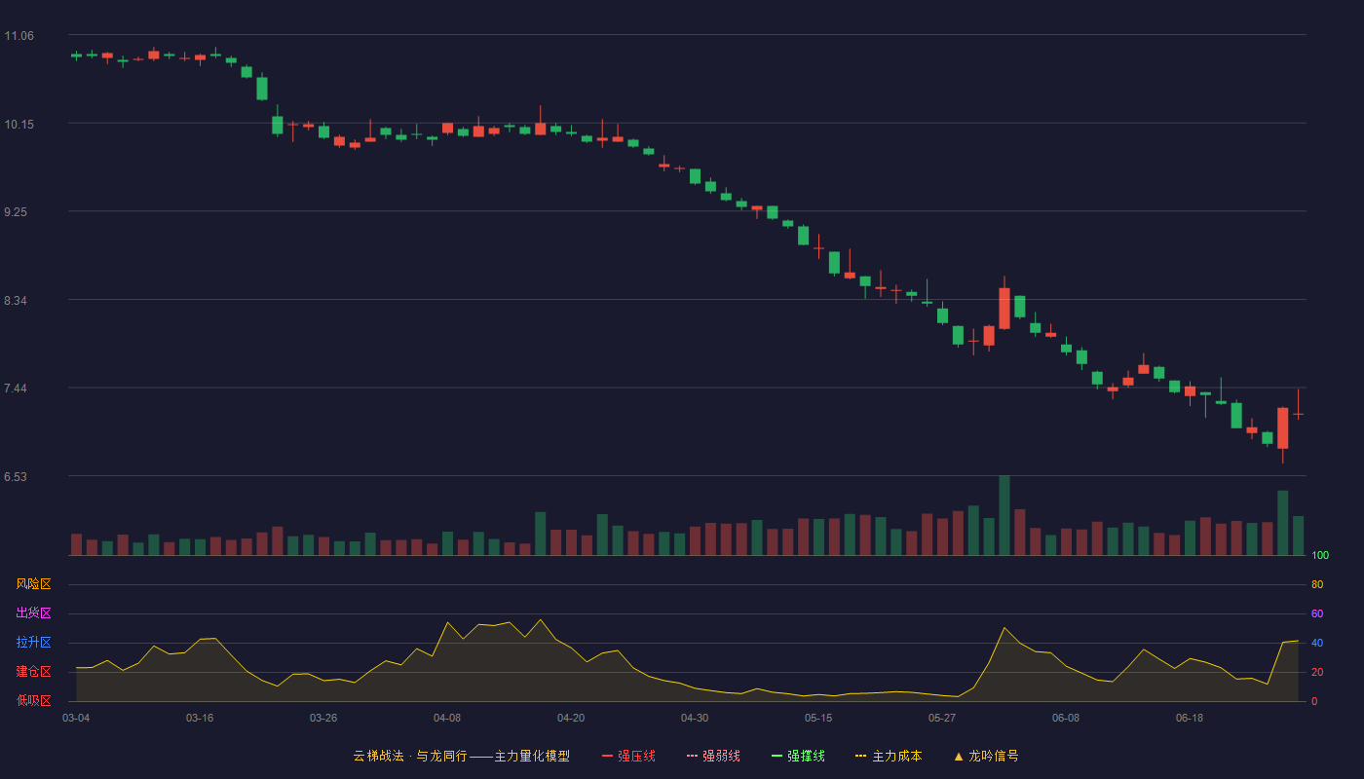
Task: Click the 40 indicator axis value
Action: (1317, 644)
